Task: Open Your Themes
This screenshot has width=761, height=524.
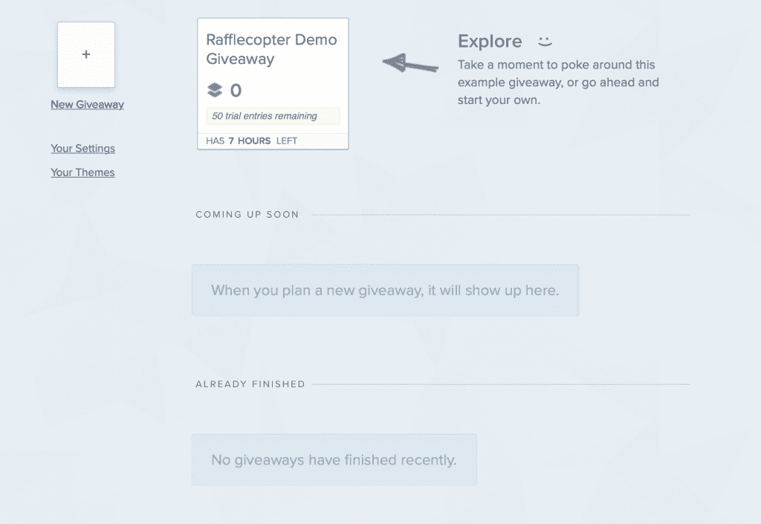Action: click(x=82, y=172)
